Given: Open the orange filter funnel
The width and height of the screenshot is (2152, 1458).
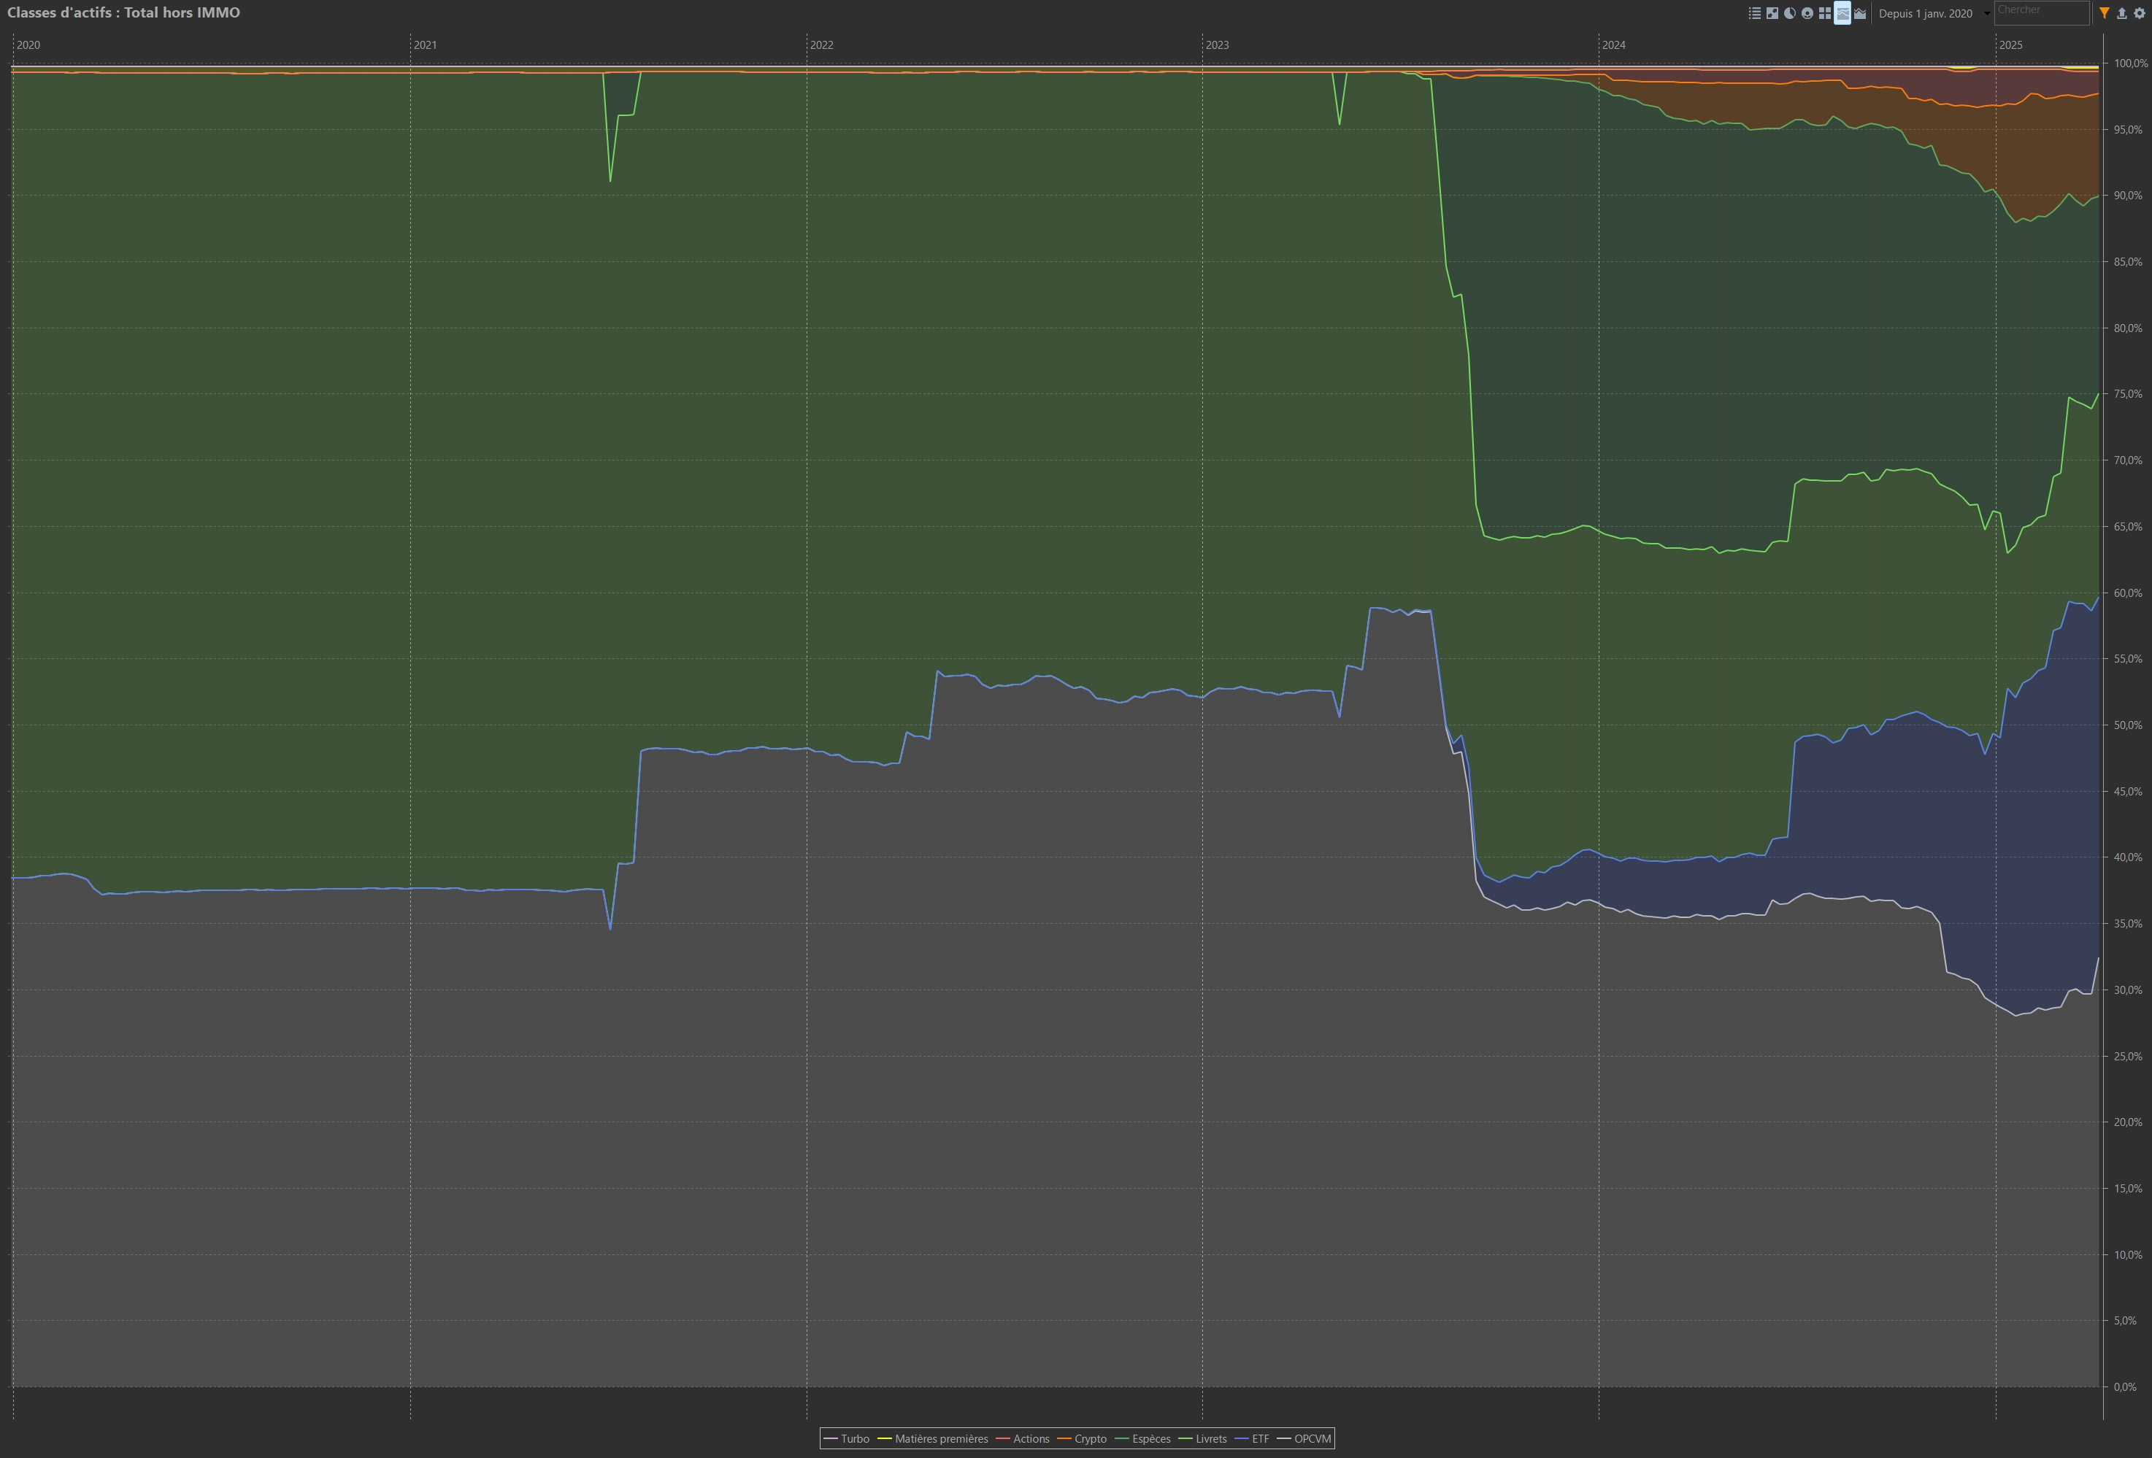Looking at the screenshot, I should click(2104, 13).
